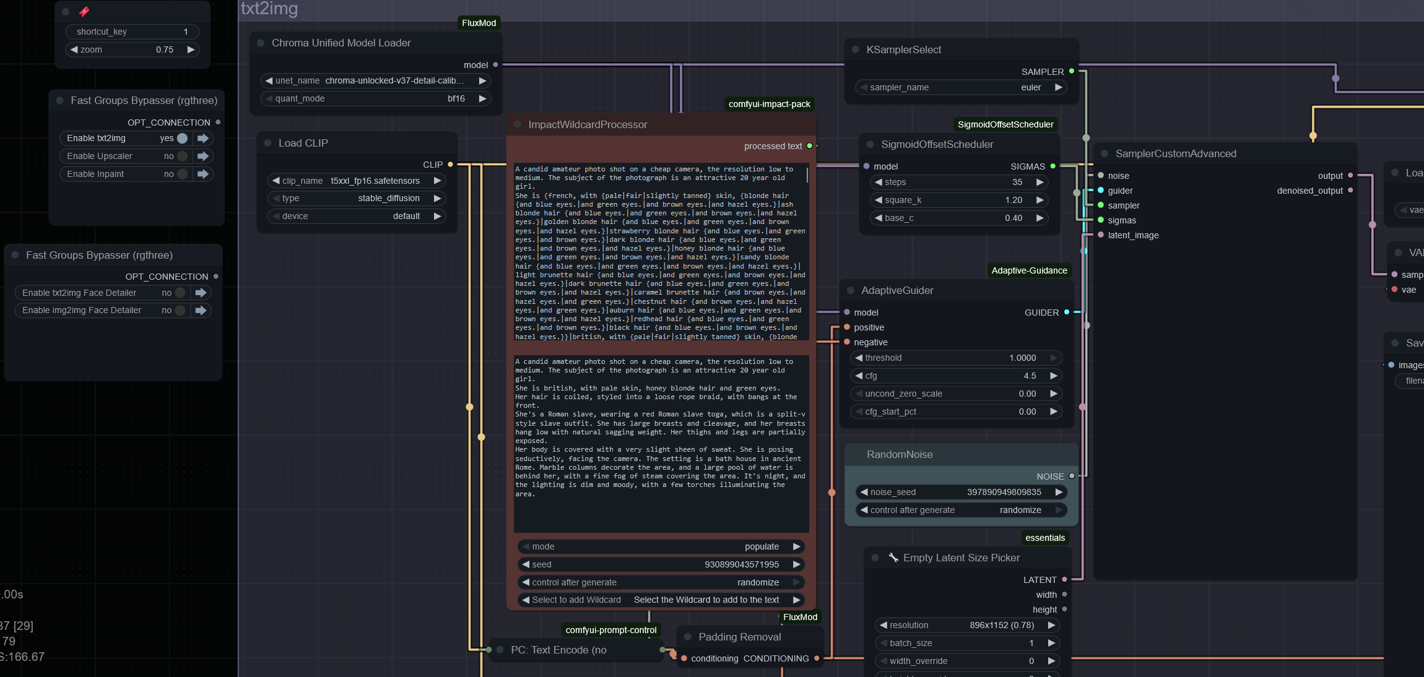The height and width of the screenshot is (677, 1424).
Task: Click the comfyui-prompt-control badge
Action: pos(611,630)
